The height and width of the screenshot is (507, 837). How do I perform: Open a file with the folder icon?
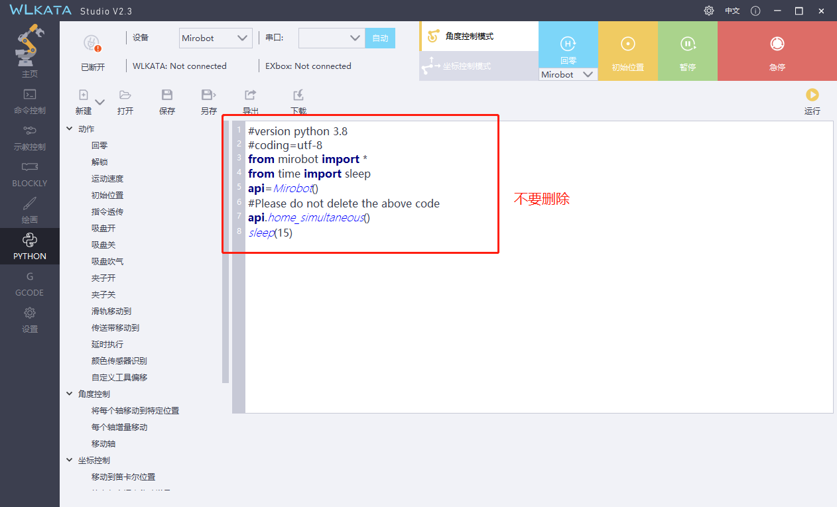(x=125, y=95)
